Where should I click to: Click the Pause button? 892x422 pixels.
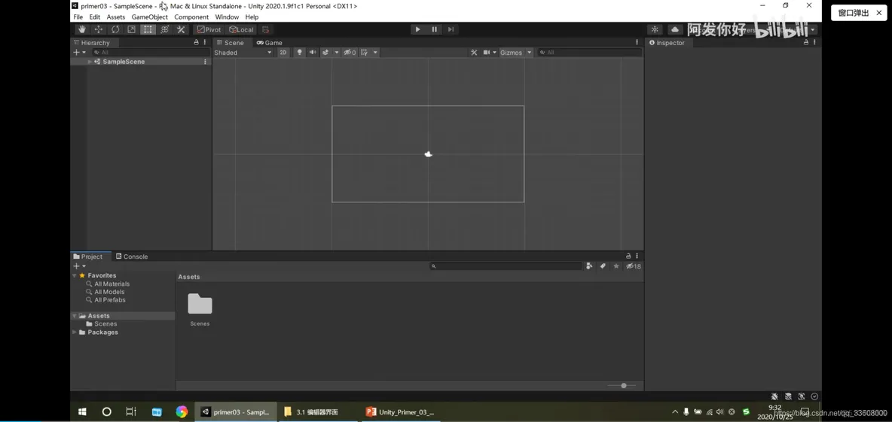(x=435, y=29)
